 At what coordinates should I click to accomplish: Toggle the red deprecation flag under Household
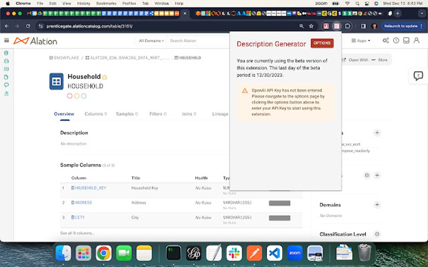(70, 96)
